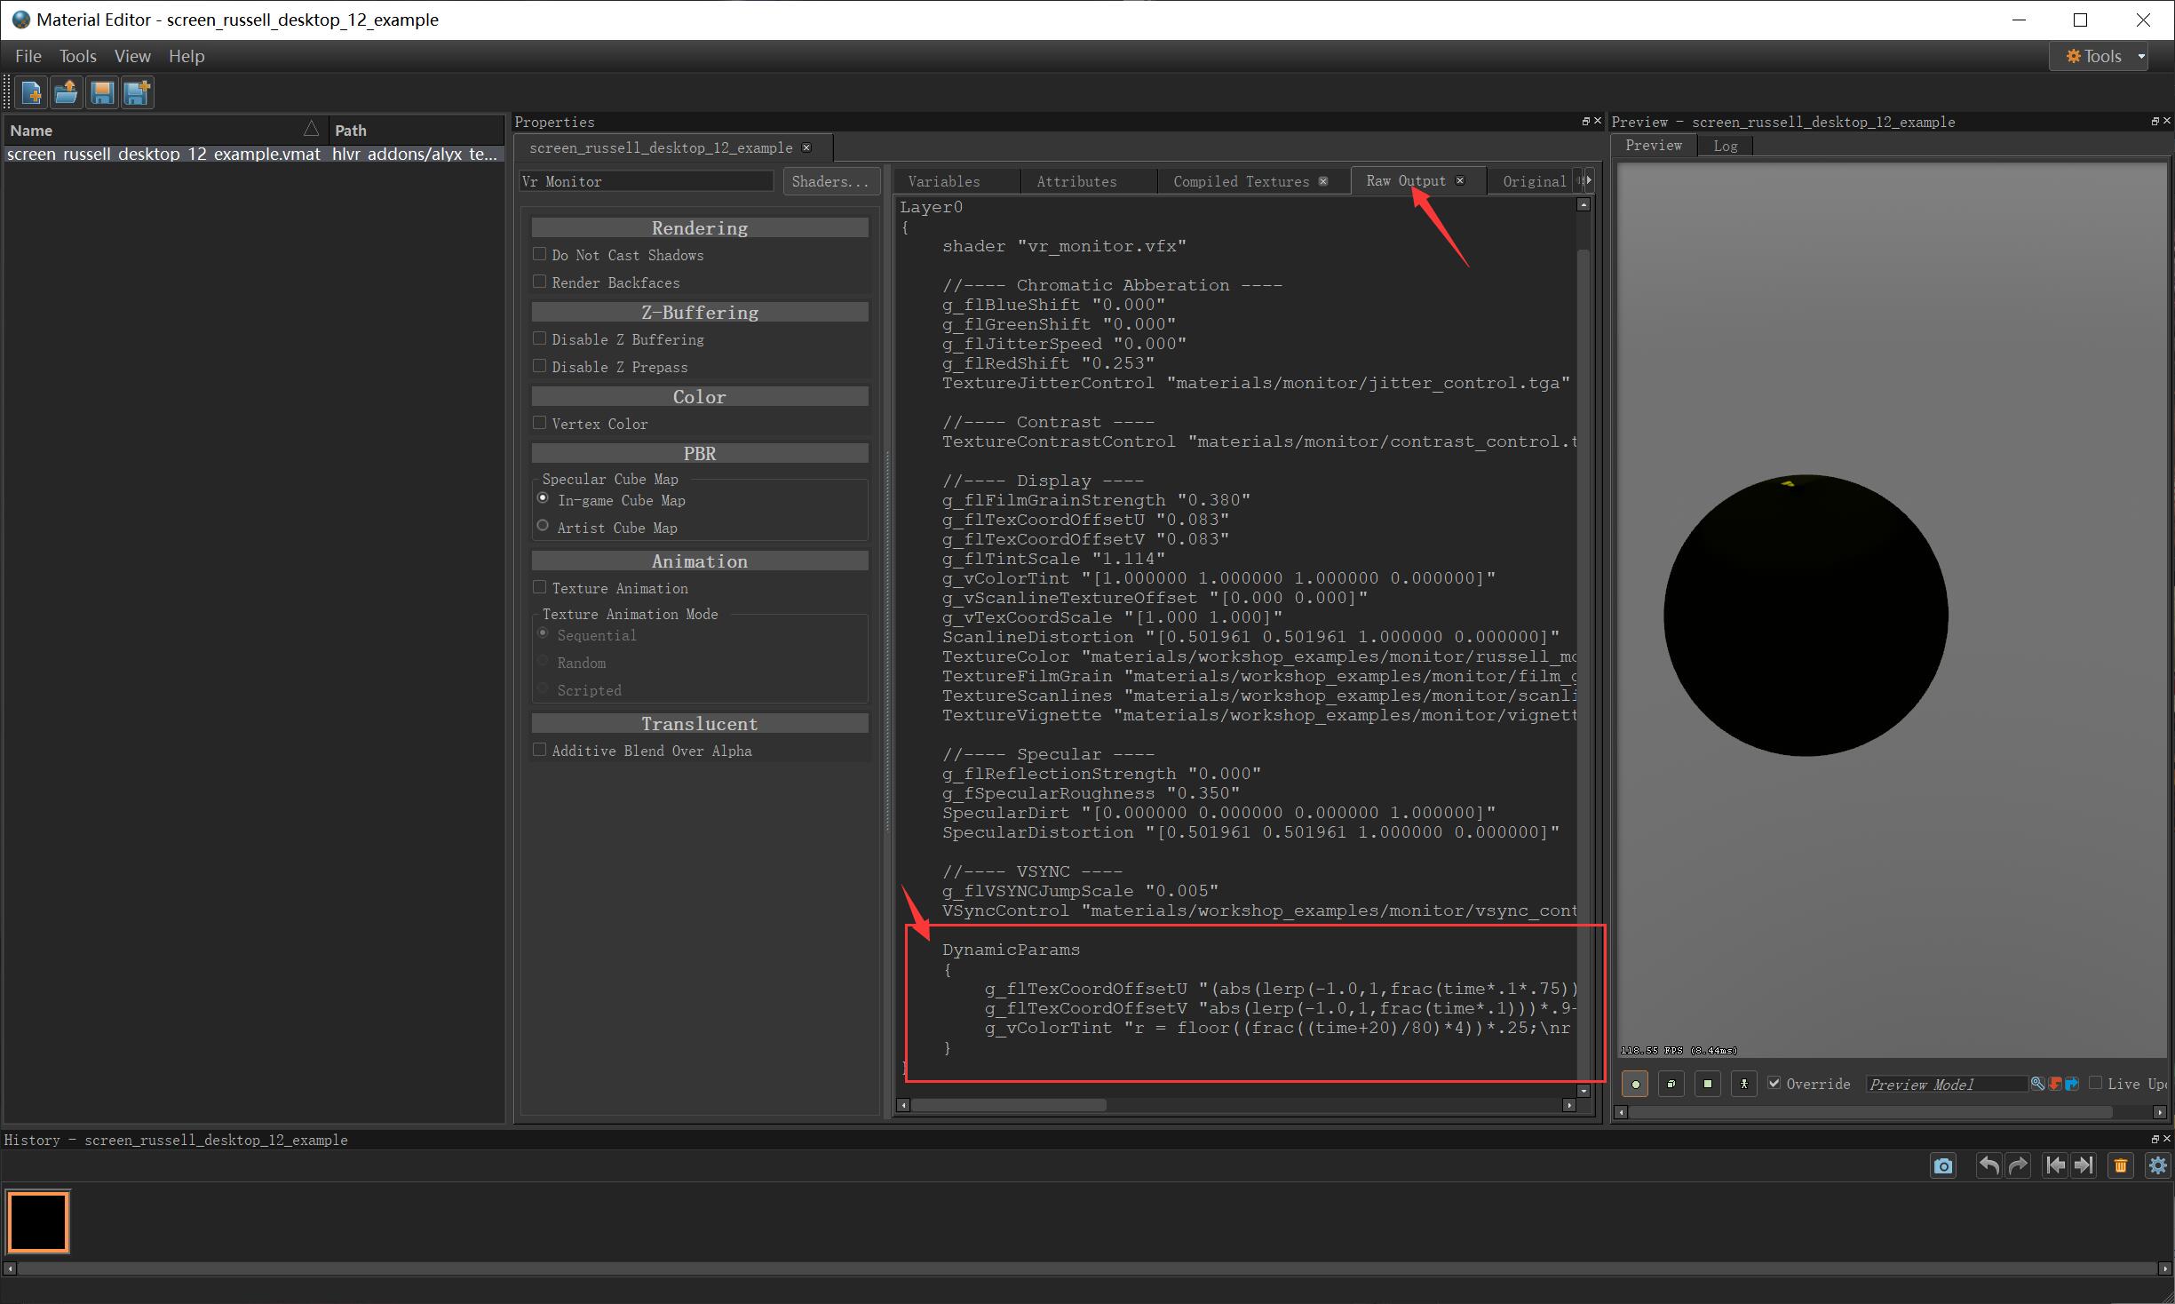Delete history entries with trash icon
2175x1304 pixels.
click(2121, 1165)
